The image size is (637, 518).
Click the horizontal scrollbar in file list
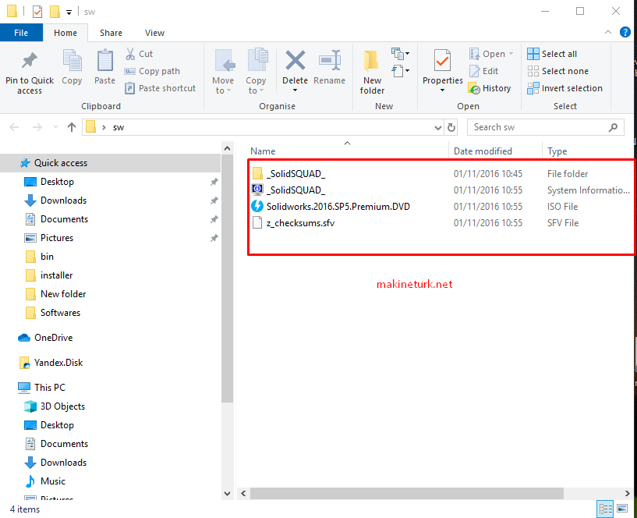pos(407,494)
